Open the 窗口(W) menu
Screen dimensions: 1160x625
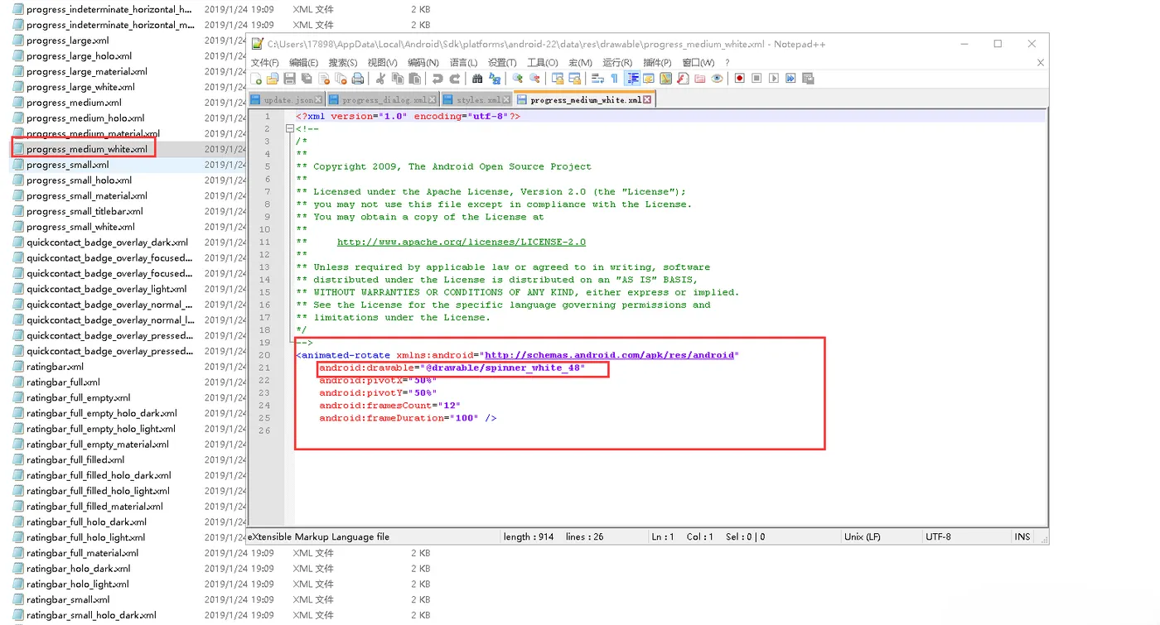click(698, 62)
